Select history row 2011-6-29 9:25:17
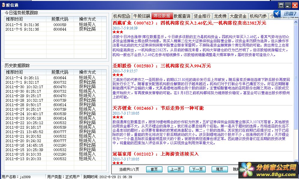Screen dimensions: 299x179 55,96
